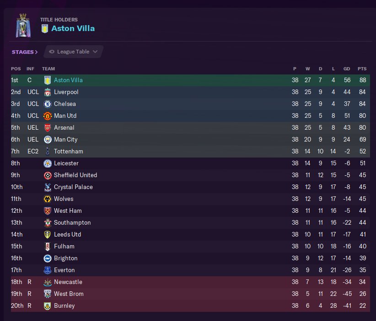Open Leicester from the league table
The height and width of the screenshot is (321, 376).
tap(66, 163)
